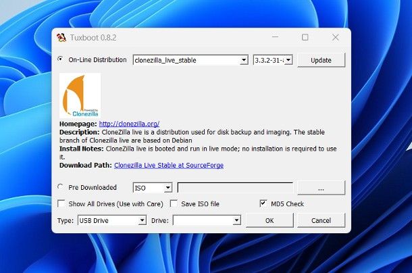Tick the Save ISO file checkbox
The width and height of the screenshot is (412, 273).
click(174, 203)
